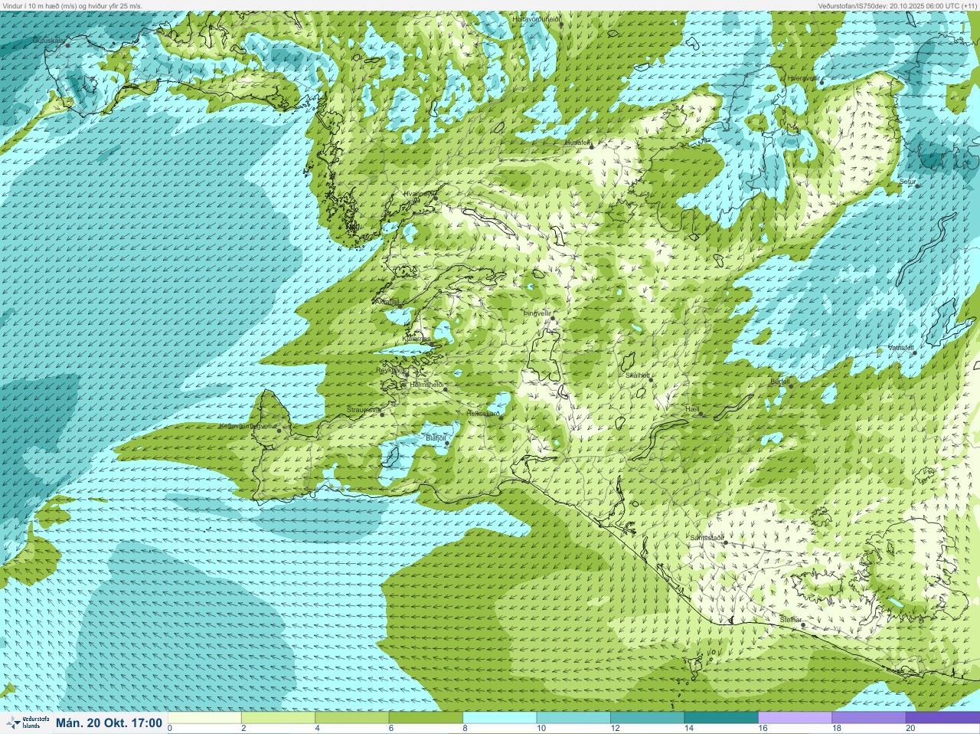
Task: Select the 18–20 m/s legend color swatch
Action: [867, 718]
